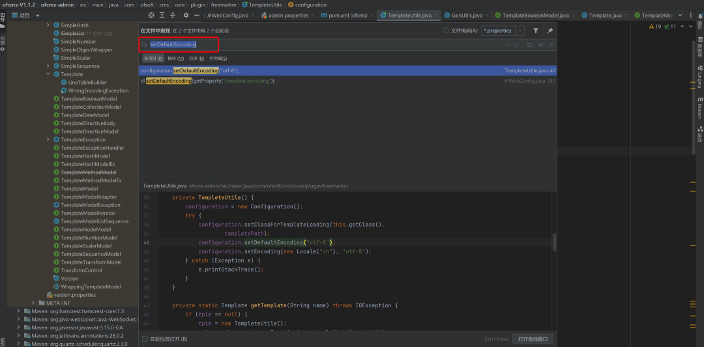Expand the SimpleHash tree node
The width and height of the screenshot is (704, 347).
48,25
